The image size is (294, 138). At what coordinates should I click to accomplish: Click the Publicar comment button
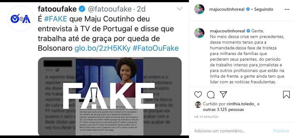click(x=281, y=131)
